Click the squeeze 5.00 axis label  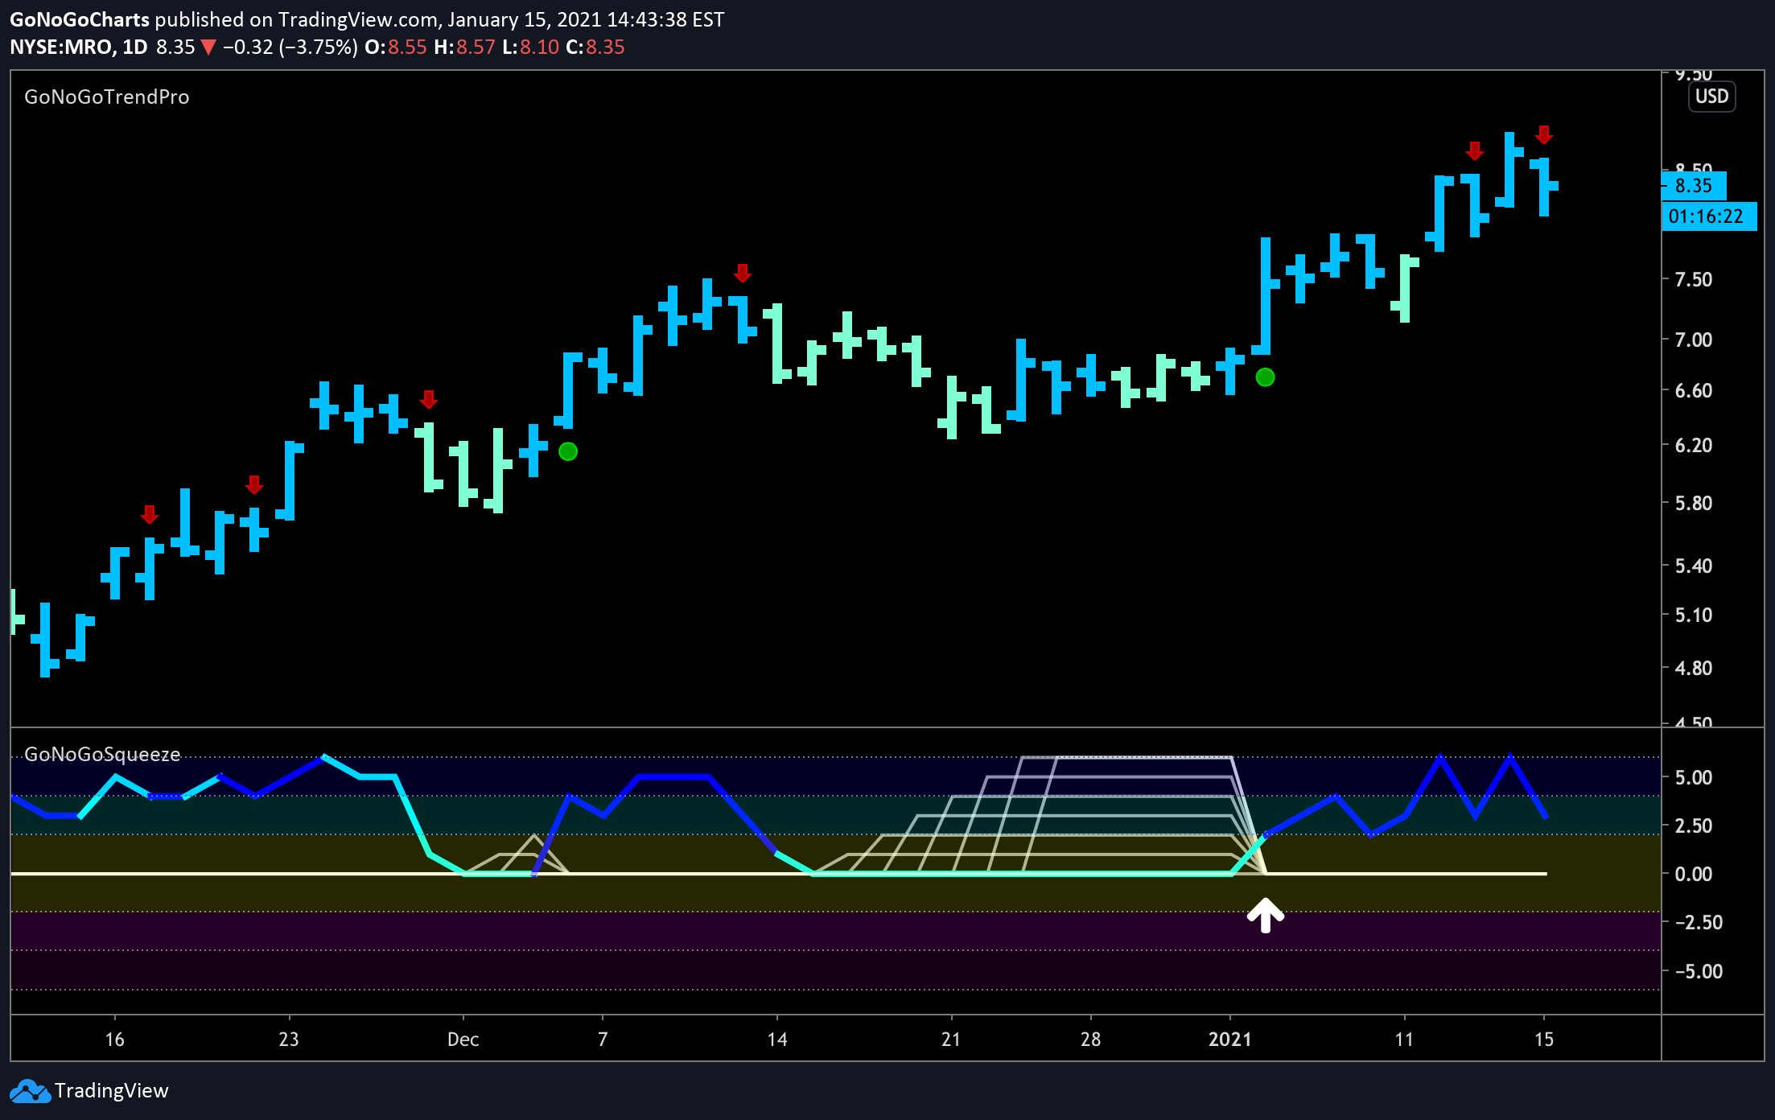point(1694,777)
